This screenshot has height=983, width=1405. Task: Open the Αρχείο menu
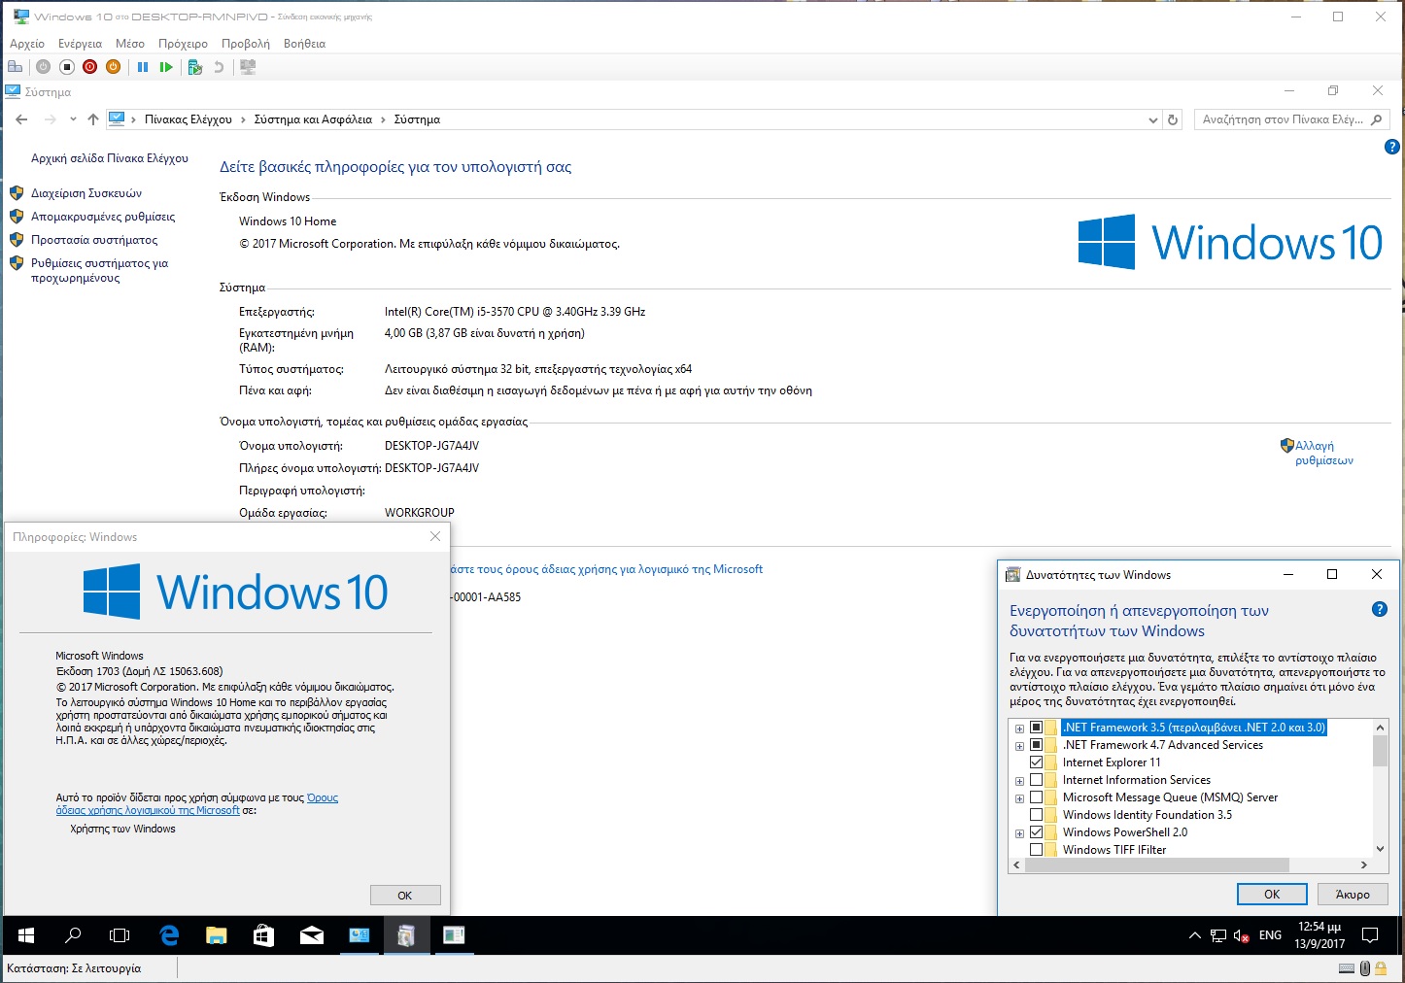click(x=27, y=44)
